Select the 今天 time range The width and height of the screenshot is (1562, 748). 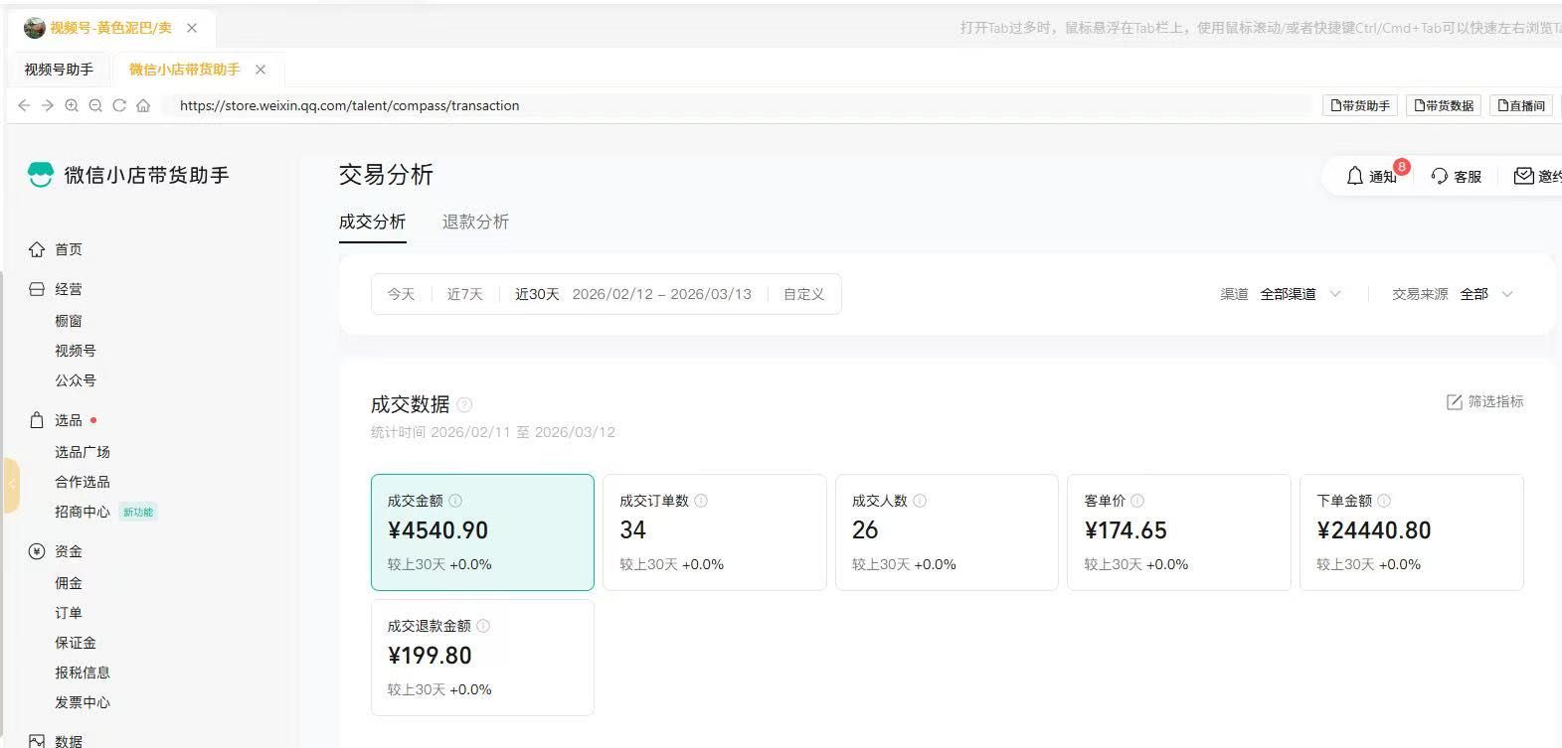point(401,294)
